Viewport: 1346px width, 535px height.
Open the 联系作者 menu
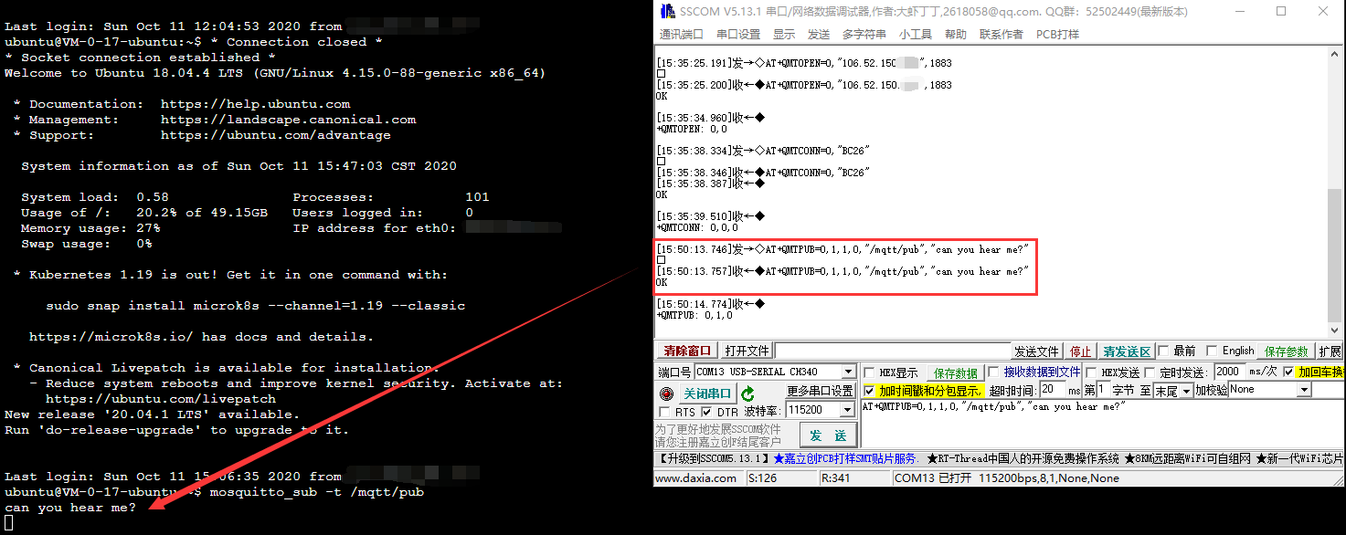pos(1002,35)
